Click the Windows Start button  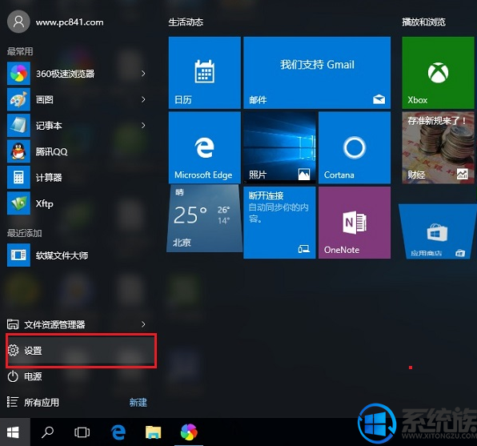13,432
